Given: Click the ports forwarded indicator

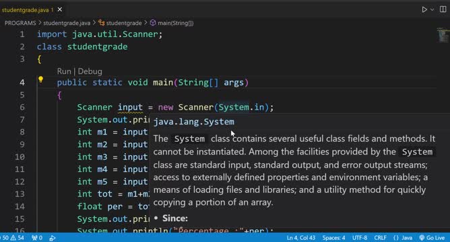Looking at the screenshot, I should point(37,238).
